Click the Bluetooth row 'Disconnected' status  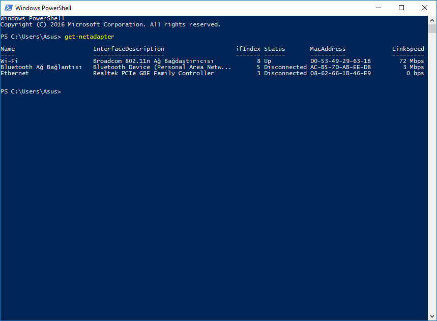285,67
